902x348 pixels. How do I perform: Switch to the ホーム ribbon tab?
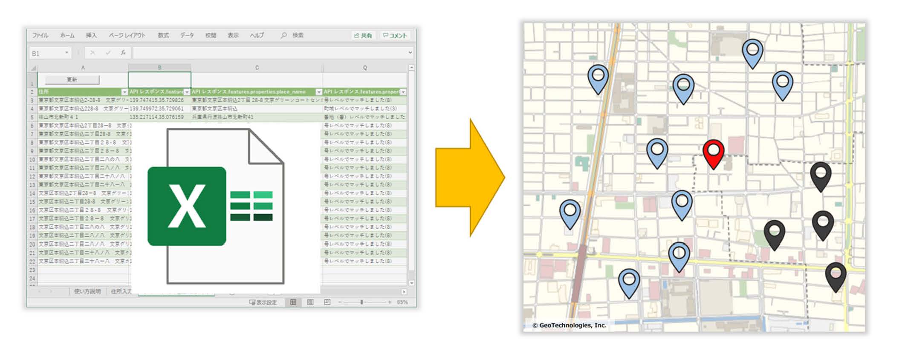point(67,35)
